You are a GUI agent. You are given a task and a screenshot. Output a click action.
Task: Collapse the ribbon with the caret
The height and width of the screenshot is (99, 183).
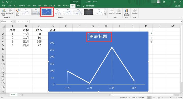click(181, 18)
